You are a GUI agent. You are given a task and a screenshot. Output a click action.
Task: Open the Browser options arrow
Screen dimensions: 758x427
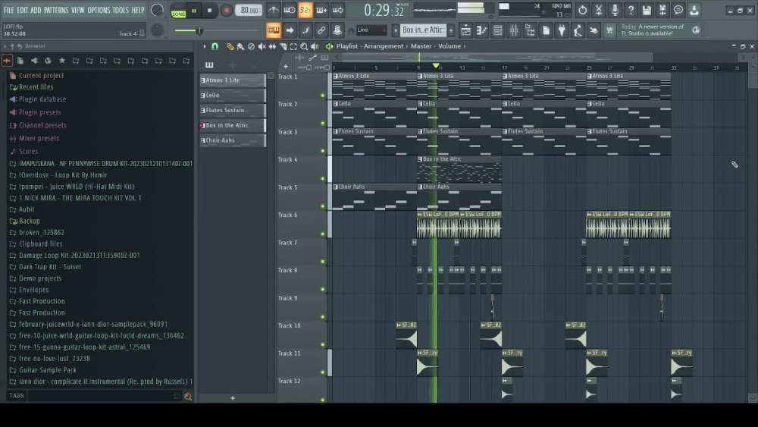(x=5, y=46)
